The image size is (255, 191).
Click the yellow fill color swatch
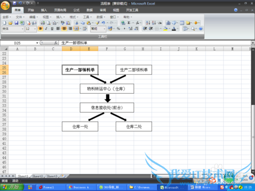pyautogui.click(x=165, y=29)
